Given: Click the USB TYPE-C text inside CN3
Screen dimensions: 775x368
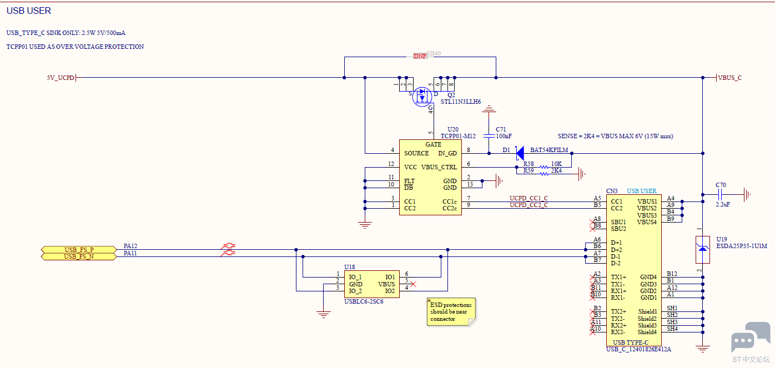Looking at the screenshot, I should (631, 342).
